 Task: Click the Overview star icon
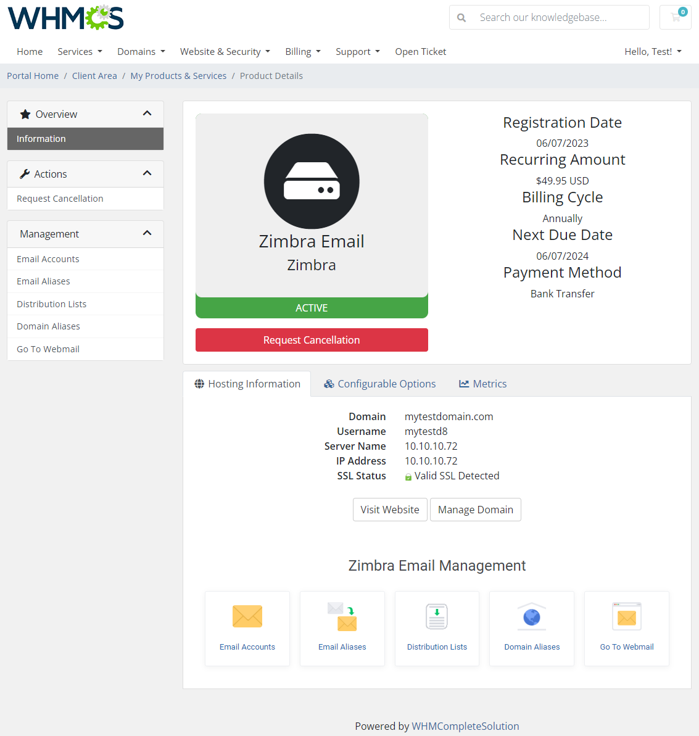pos(25,114)
